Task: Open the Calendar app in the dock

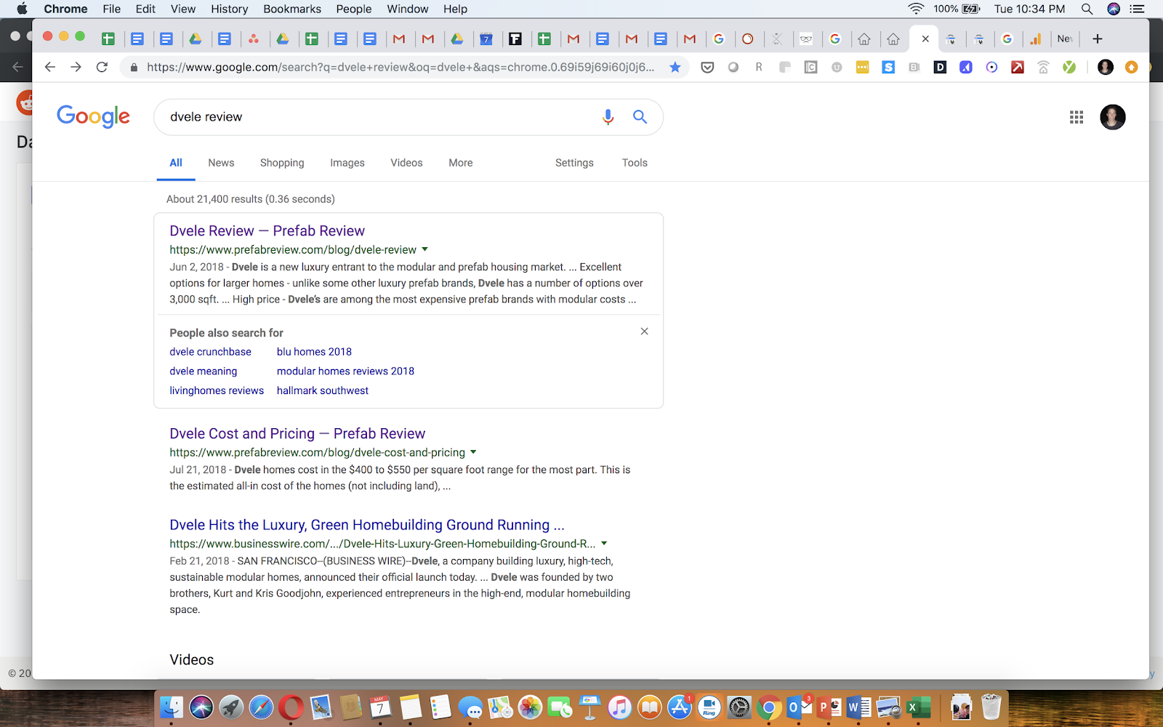Action: [380, 707]
